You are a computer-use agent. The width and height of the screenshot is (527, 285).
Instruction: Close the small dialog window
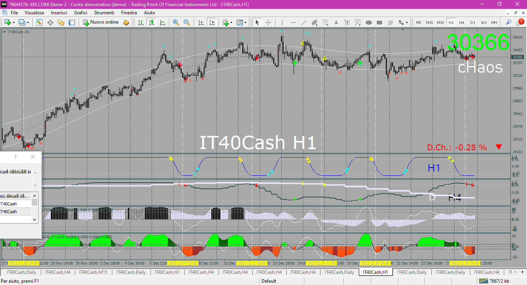(33, 157)
